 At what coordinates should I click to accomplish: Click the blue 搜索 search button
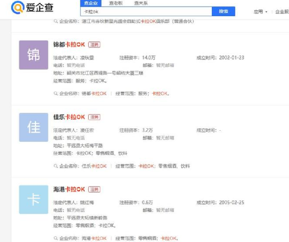(223, 12)
